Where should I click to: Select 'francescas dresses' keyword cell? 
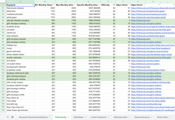tap(20, 8)
